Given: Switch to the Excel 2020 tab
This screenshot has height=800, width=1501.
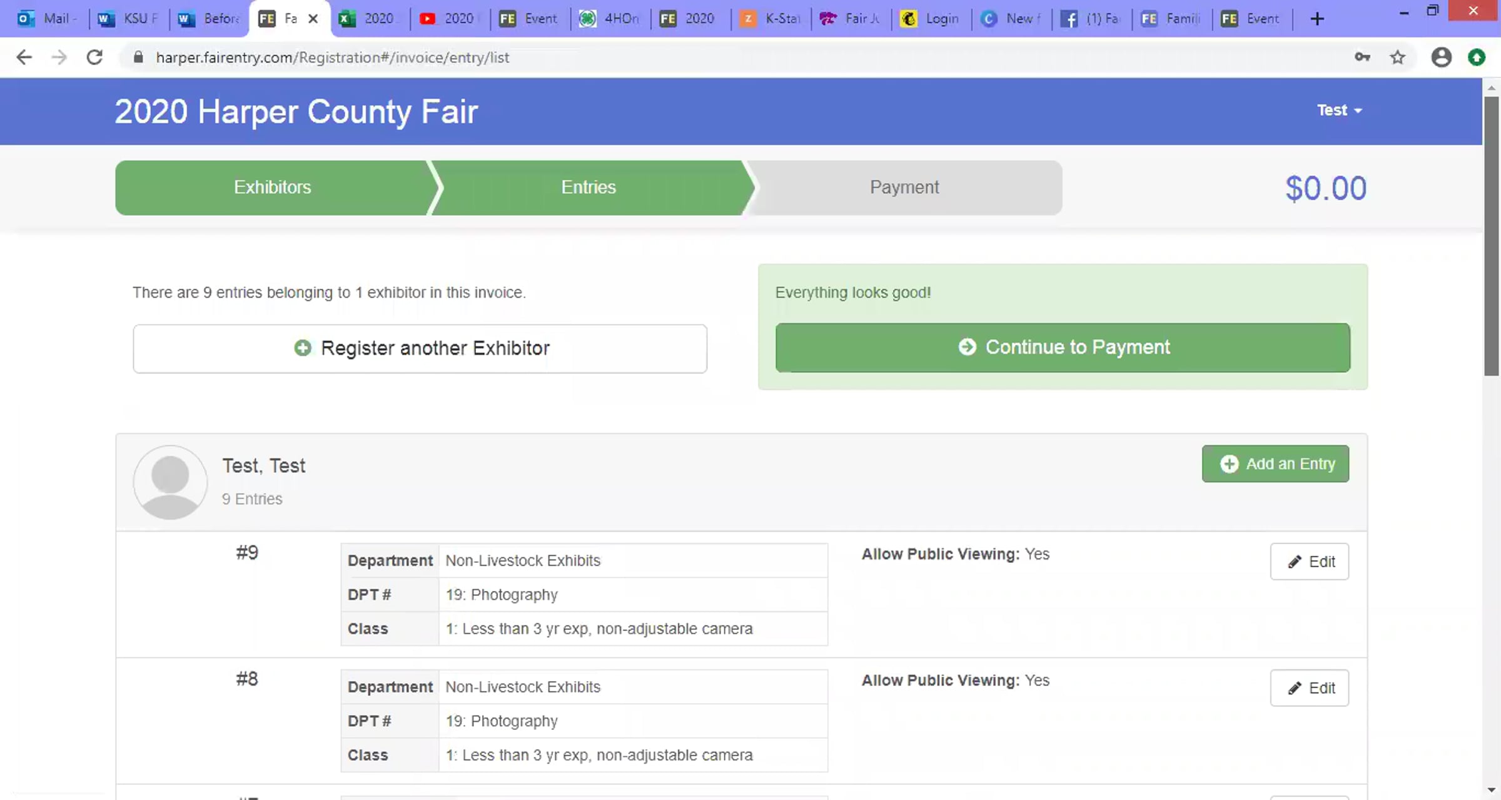Looking at the screenshot, I should 369,19.
